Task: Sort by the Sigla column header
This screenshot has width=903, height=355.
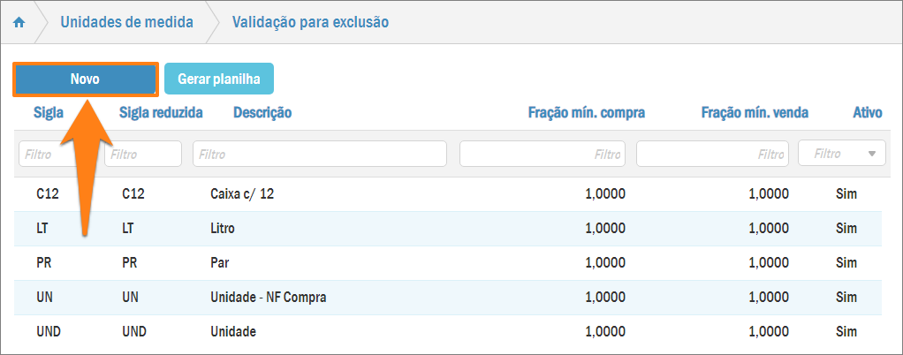Action: [x=49, y=112]
